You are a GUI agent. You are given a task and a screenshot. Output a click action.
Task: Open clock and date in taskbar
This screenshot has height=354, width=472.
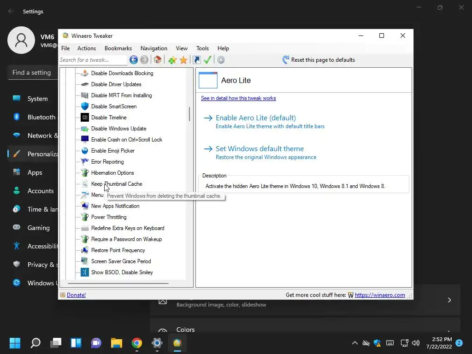point(439,343)
